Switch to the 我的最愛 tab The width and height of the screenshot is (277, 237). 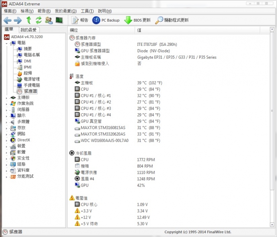[28, 30]
